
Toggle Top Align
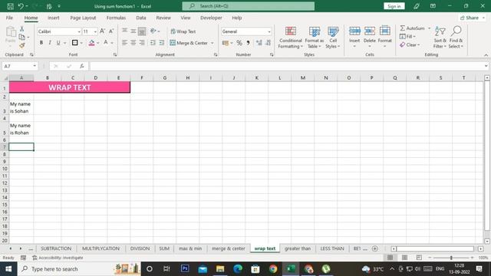pyautogui.click(x=124, y=31)
